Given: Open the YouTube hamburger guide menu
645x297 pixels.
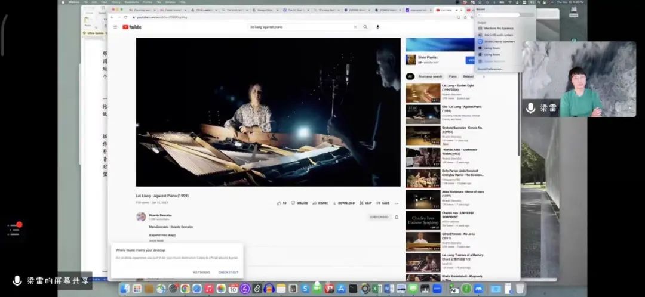Looking at the screenshot, I should tap(115, 27).
